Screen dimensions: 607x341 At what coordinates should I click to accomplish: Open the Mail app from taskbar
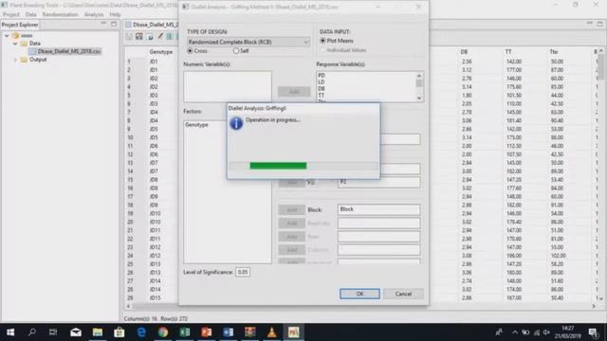(x=76, y=332)
